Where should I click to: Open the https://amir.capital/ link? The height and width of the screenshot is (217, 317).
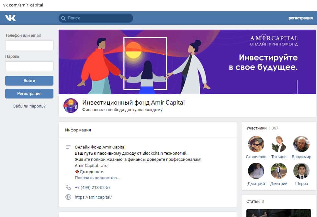point(93,197)
